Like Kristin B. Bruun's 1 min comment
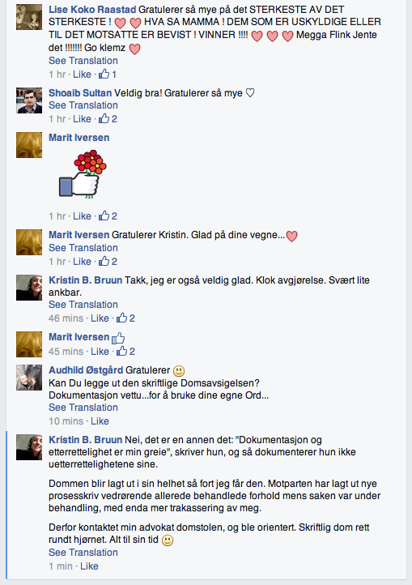 click(90, 566)
